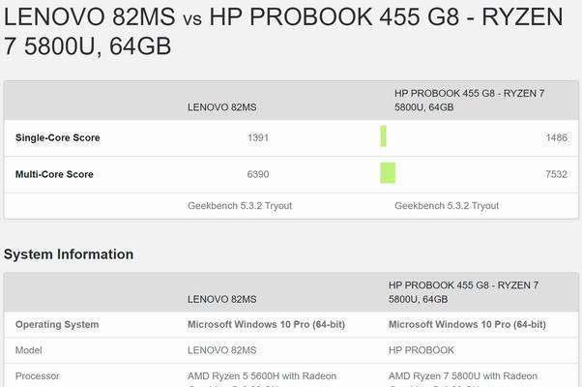Select the Operating System row label

pyautogui.click(x=57, y=325)
